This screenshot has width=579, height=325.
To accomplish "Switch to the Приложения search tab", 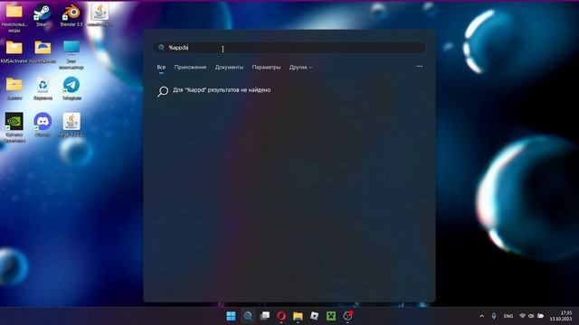I will click(190, 67).
